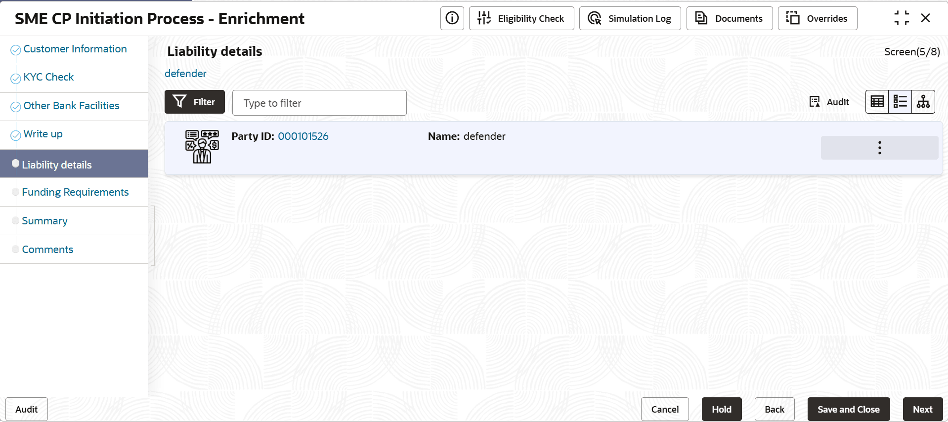Click the Customer Information checkmark icon
Viewport: 948px width, 422px height.
tap(16, 50)
